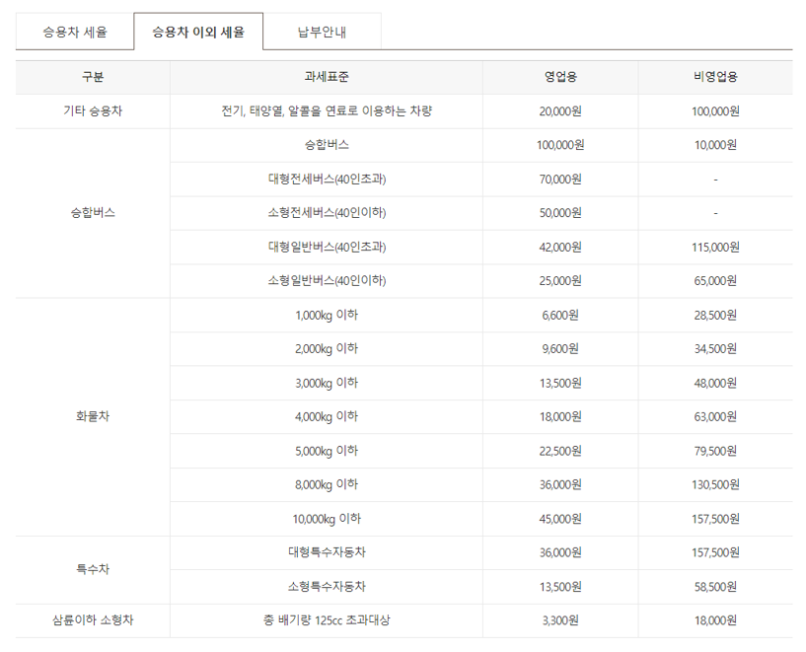The height and width of the screenshot is (652, 806).
Task: Select the 화물차 category cell
Action: [86, 416]
